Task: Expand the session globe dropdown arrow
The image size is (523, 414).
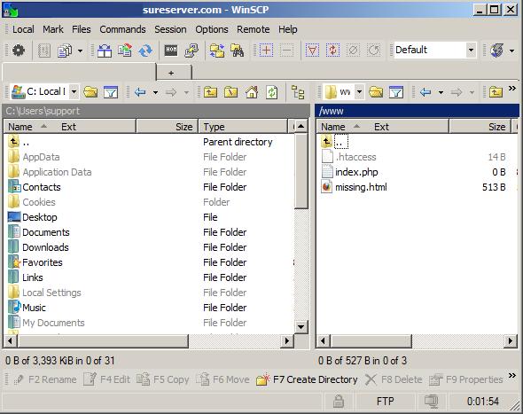Action: 511,51
